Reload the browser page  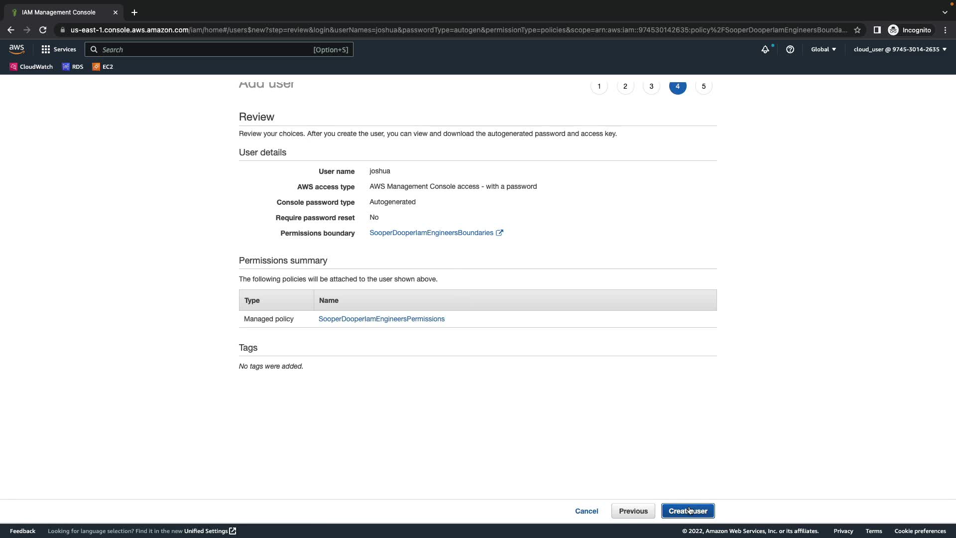[43, 30]
